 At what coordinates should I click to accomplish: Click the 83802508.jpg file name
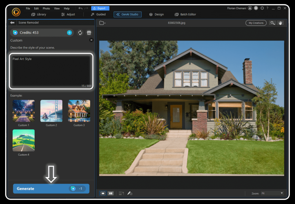coord(177,23)
